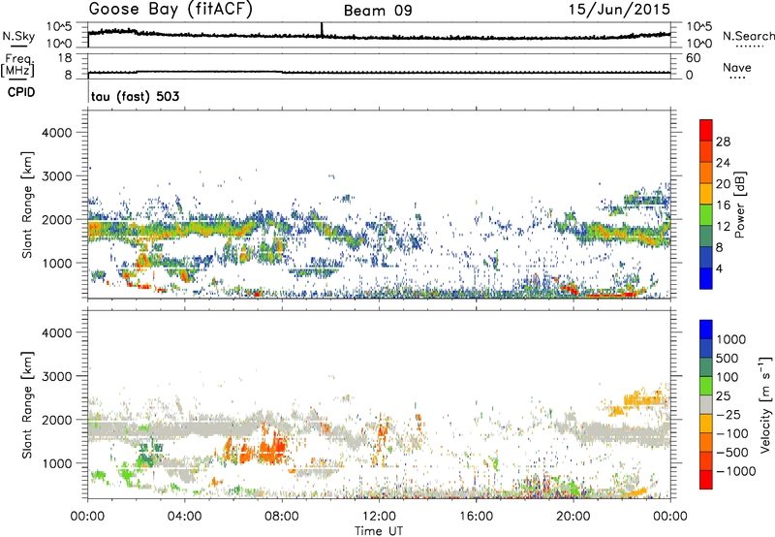Click the date '15/Jun/2015'
The image size is (775, 537).
point(619,9)
